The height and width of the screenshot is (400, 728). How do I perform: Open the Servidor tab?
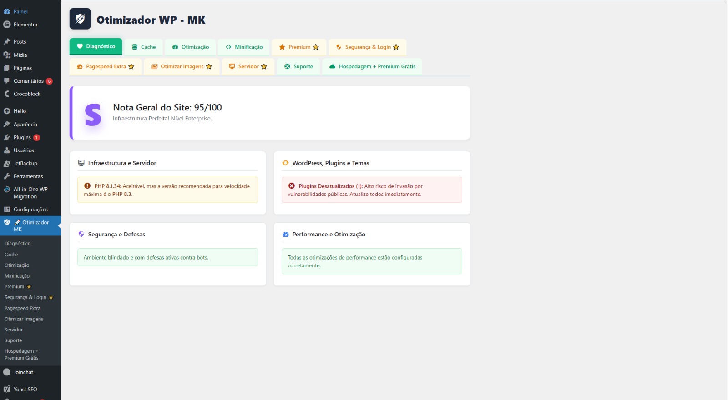(248, 66)
